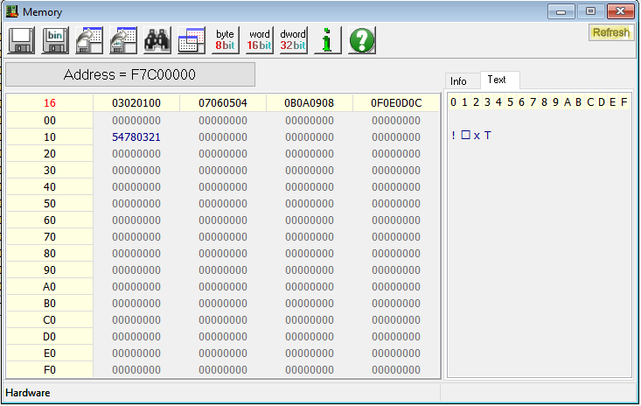Click row header 10 in memory table
641x406 pixels.
tap(50, 137)
